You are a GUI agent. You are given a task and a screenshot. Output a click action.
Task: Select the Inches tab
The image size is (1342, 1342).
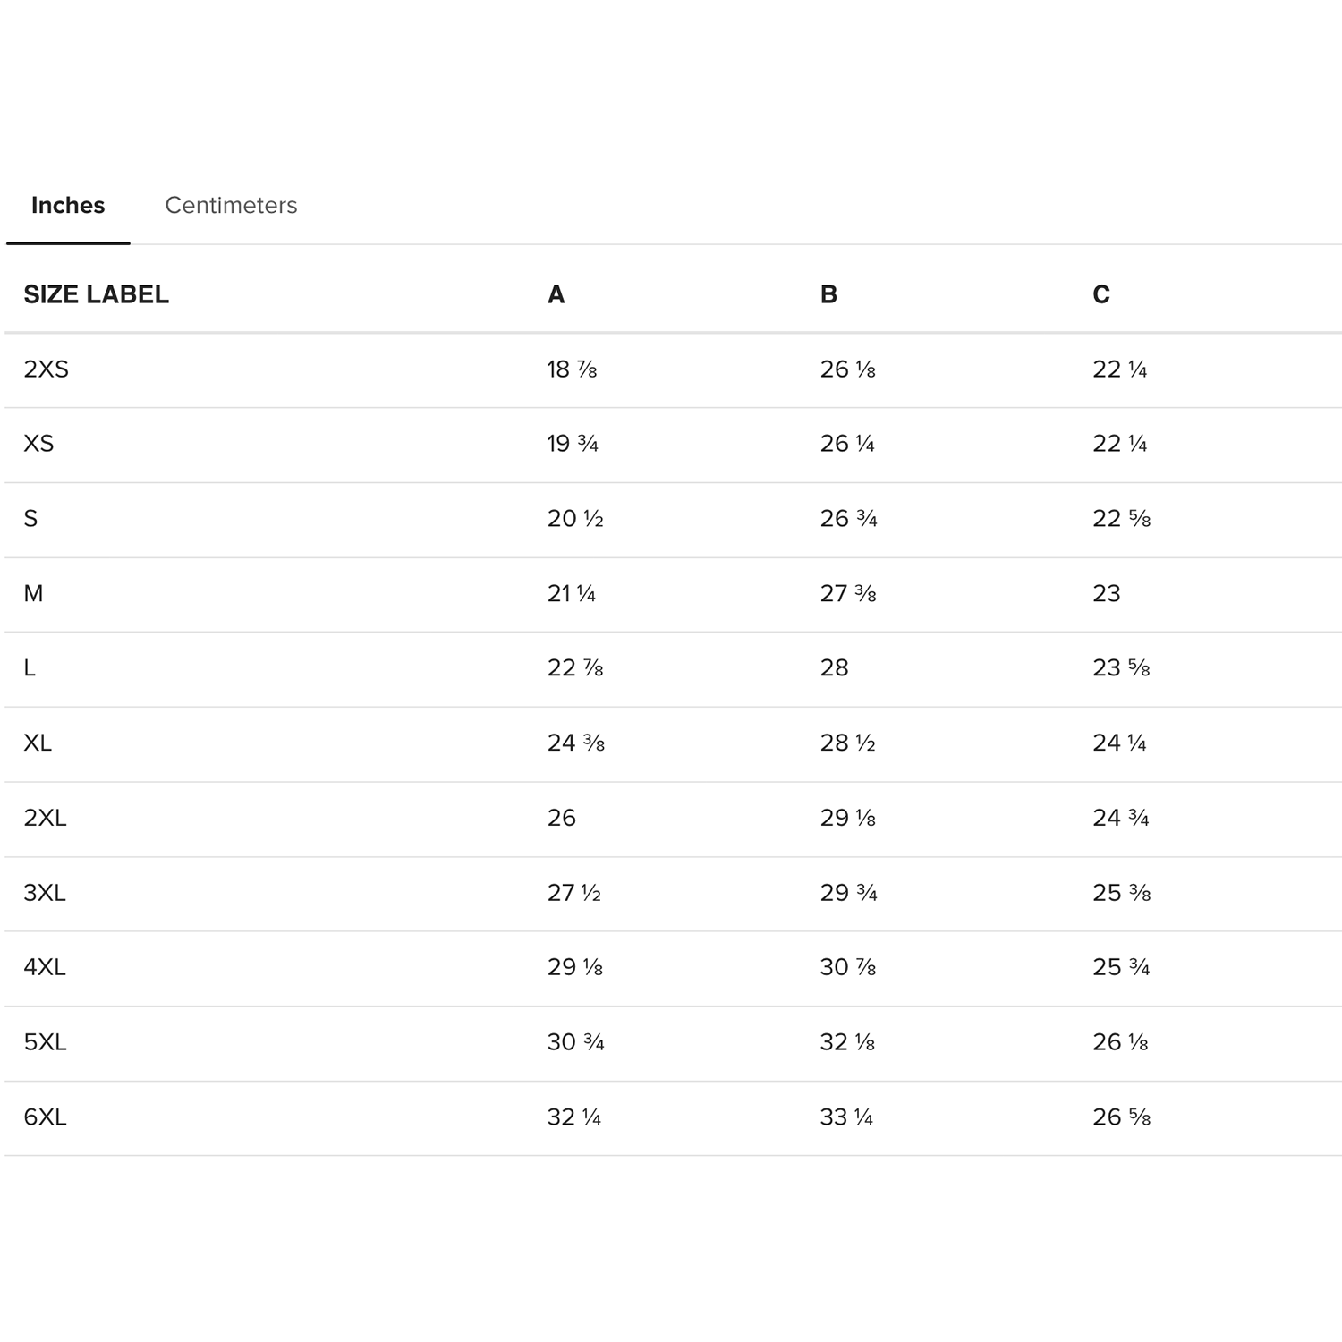[x=68, y=205]
